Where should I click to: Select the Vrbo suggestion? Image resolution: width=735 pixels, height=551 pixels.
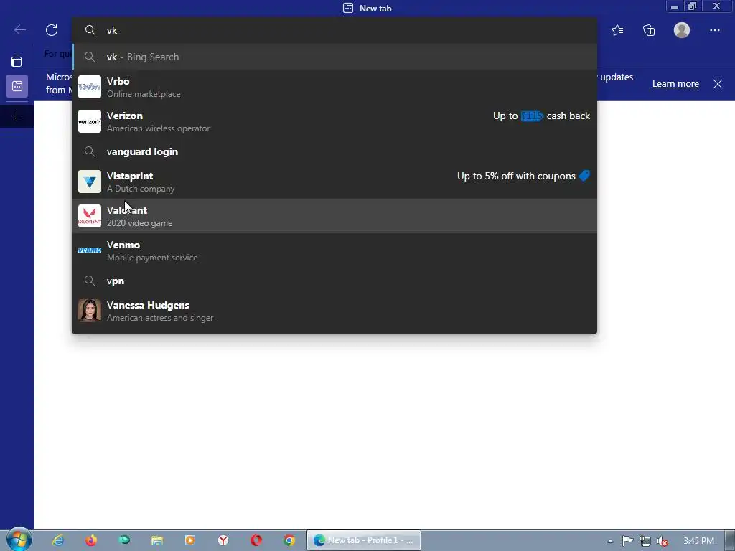334,87
